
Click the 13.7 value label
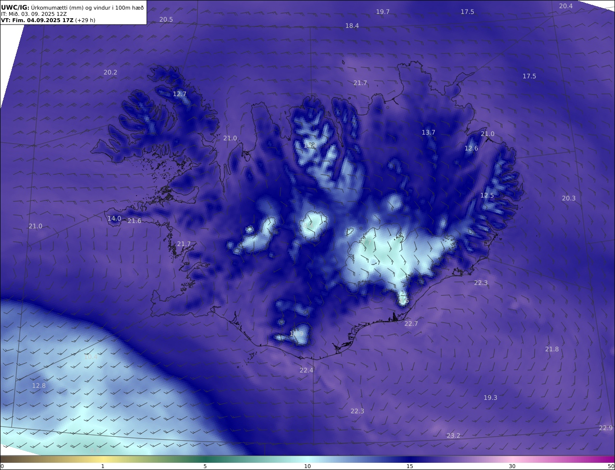click(428, 132)
